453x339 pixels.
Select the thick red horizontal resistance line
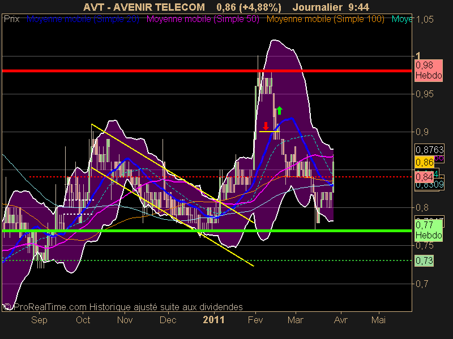click(x=207, y=71)
